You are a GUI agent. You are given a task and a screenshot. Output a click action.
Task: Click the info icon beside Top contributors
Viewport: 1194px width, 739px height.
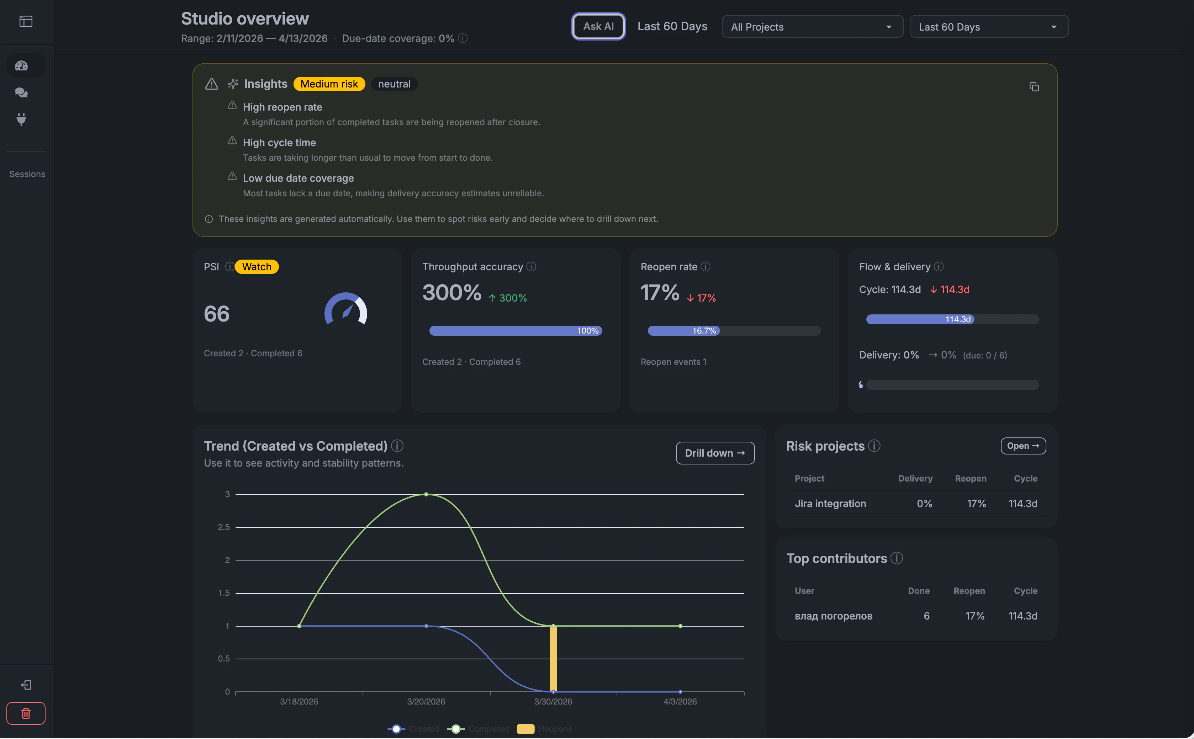click(897, 558)
